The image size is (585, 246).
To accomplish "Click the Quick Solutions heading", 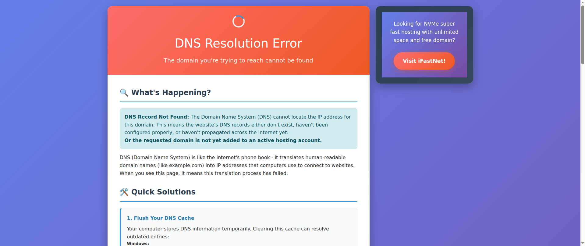I will pos(163,192).
